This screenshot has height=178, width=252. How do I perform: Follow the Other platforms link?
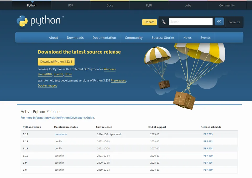pyautogui.click(x=68, y=74)
